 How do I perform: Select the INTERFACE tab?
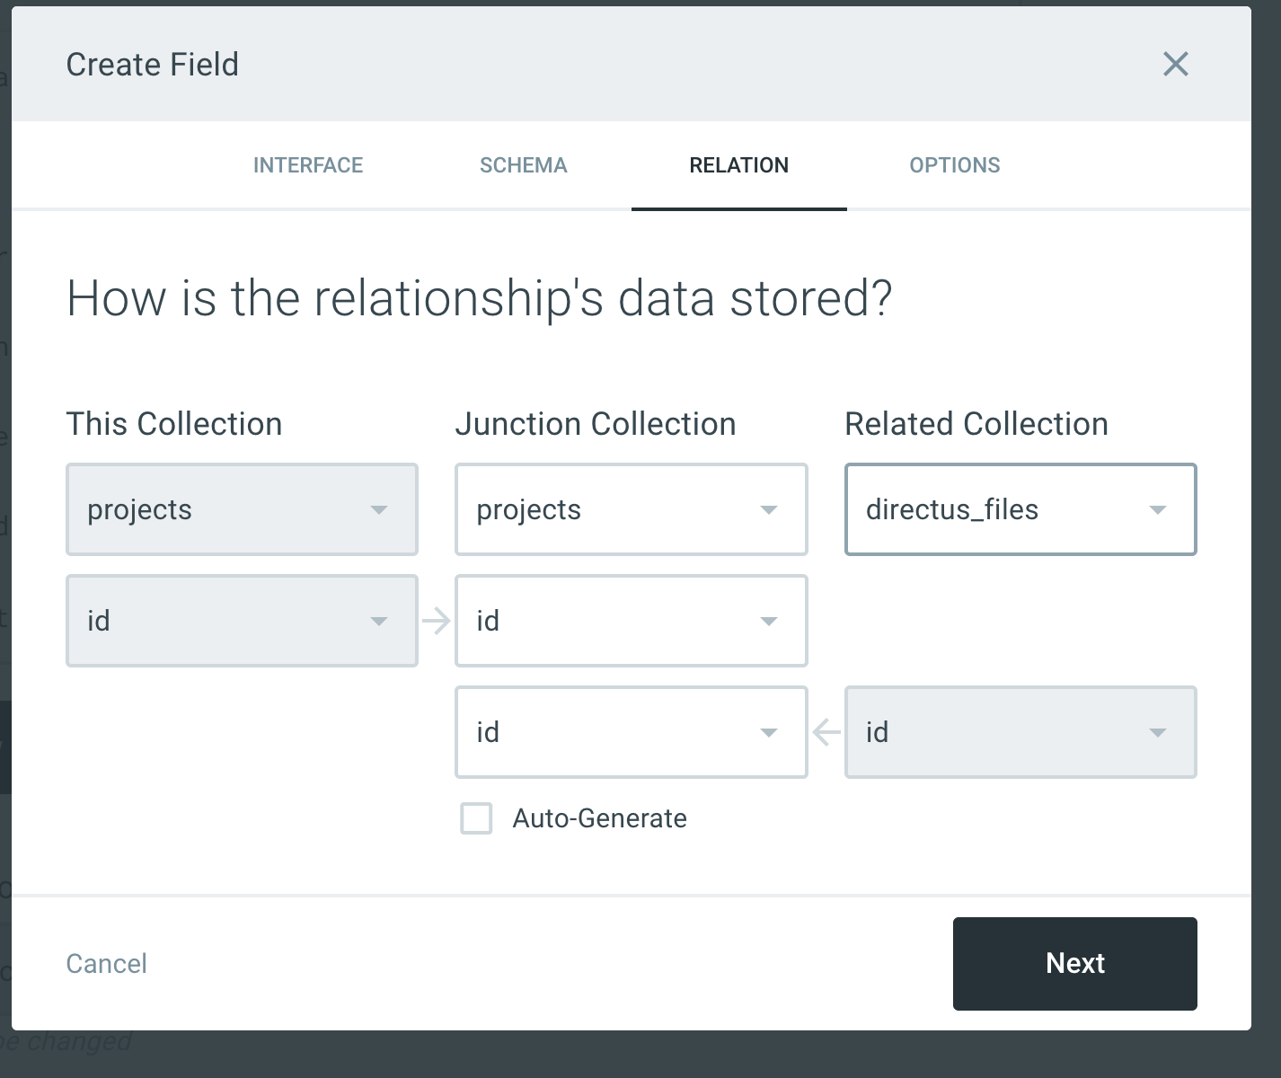coord(308,165)
